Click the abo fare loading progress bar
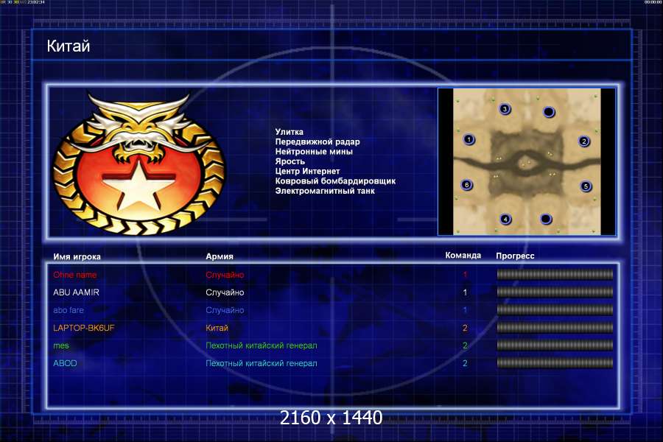 tap(555, 310)
